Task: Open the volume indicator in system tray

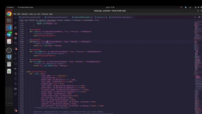Action: pos(199,7)
